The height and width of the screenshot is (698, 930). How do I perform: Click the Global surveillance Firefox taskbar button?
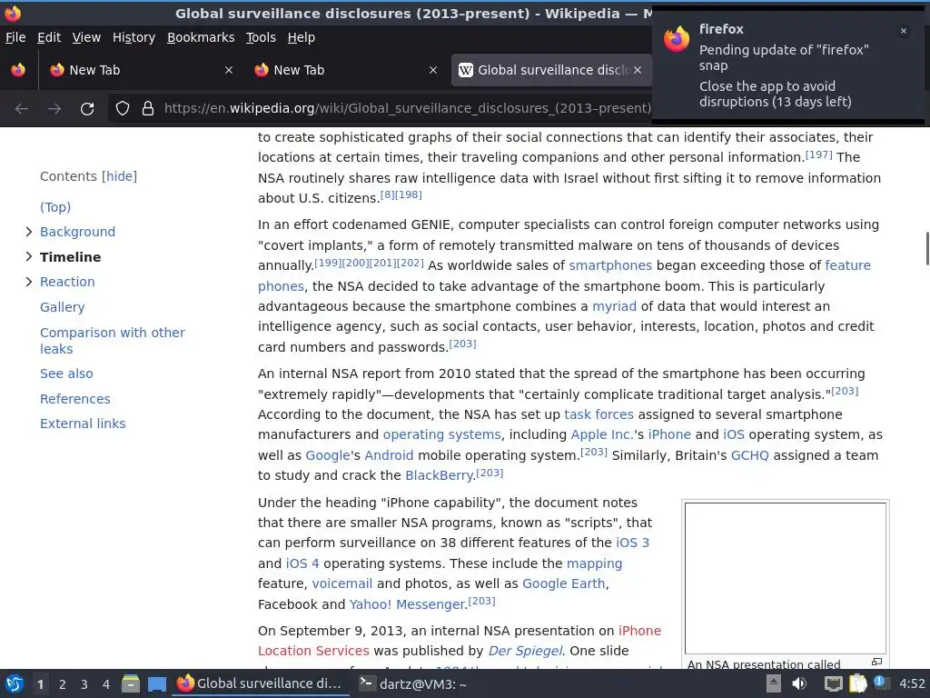coord(261,683)
